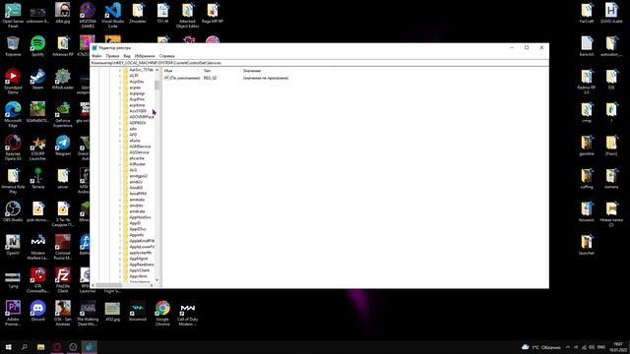The image size is (630, 354).
Task: Select the AppReadiness registry key
Action: tap(142, 265)
